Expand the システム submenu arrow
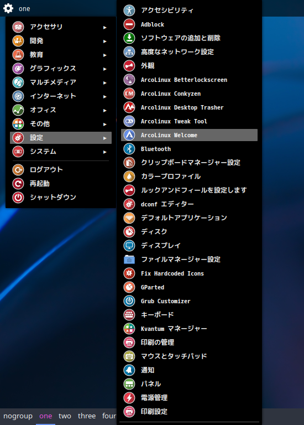The width and height of the screenshot is (304, 425). pyautogui.click(x=105, y=152)
